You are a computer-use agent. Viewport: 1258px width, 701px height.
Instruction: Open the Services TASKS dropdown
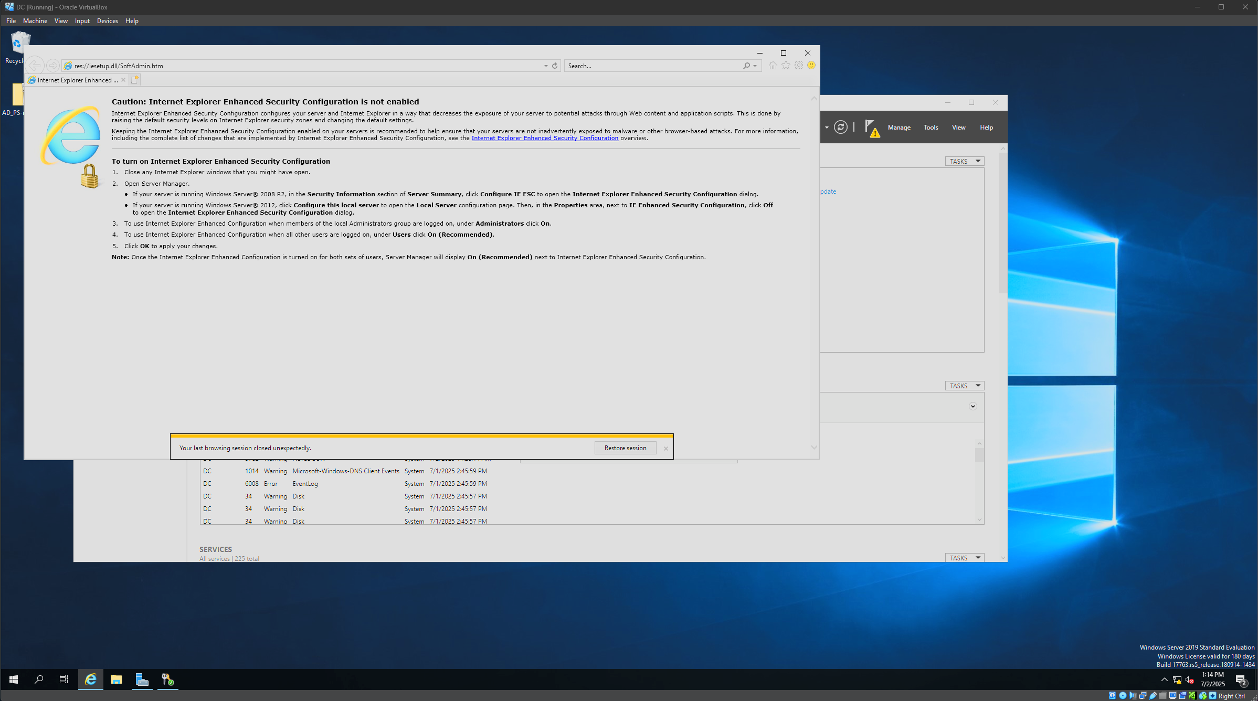click(x=965, y=558)
